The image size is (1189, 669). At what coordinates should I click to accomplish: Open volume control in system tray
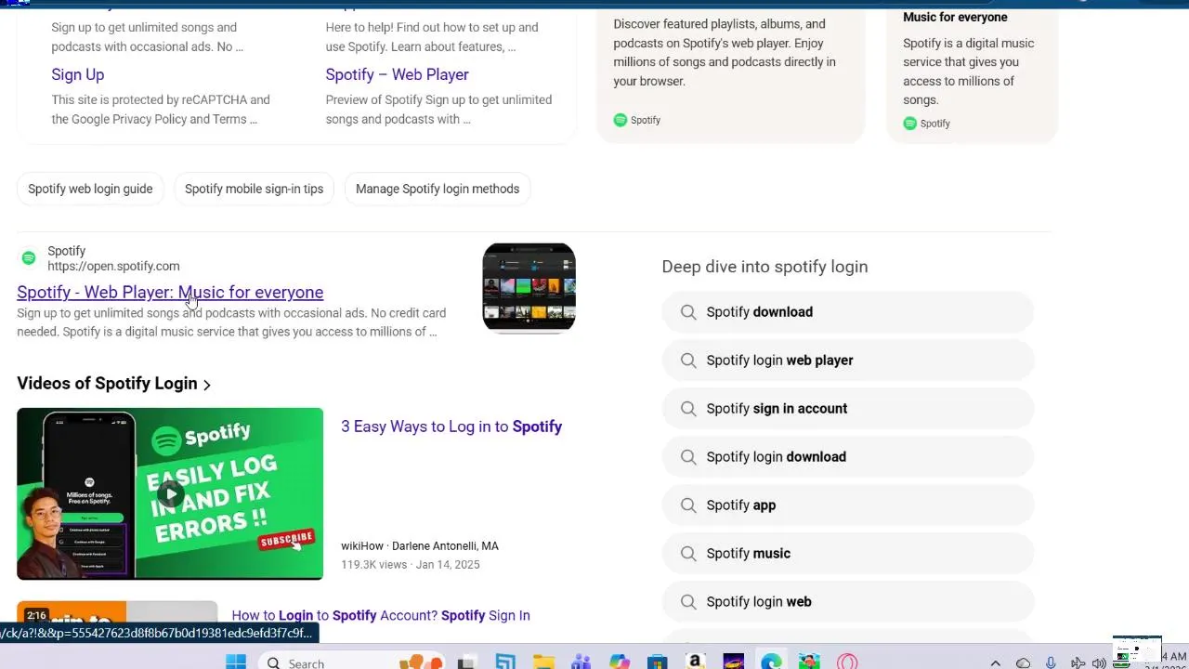1099,663
